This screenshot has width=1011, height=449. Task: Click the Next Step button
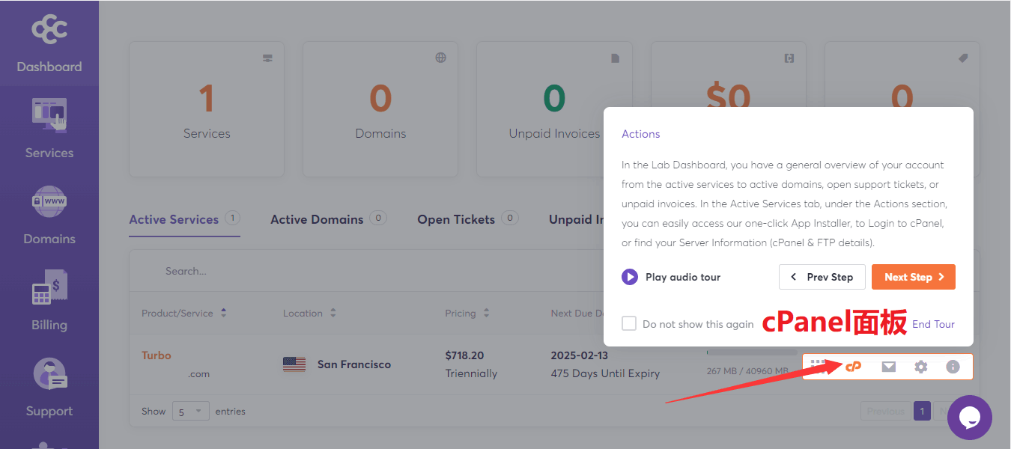click(x=913, y=277)
